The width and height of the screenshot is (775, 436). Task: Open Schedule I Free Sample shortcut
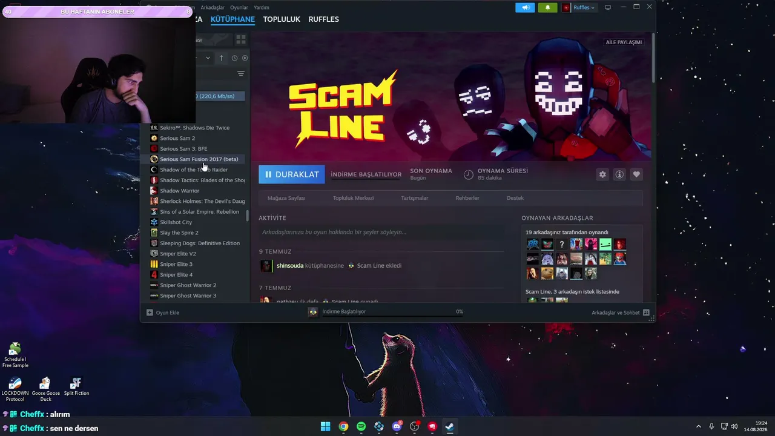click(x=15, y=355)
